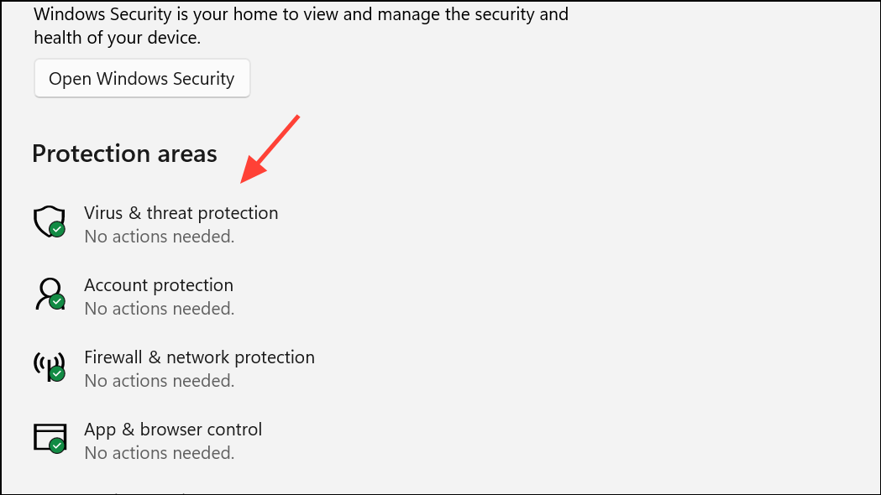The width and height of the screenshot is (881, 495).
Task: Click the Windows Security description paragraph
Action: pos(302,26)
